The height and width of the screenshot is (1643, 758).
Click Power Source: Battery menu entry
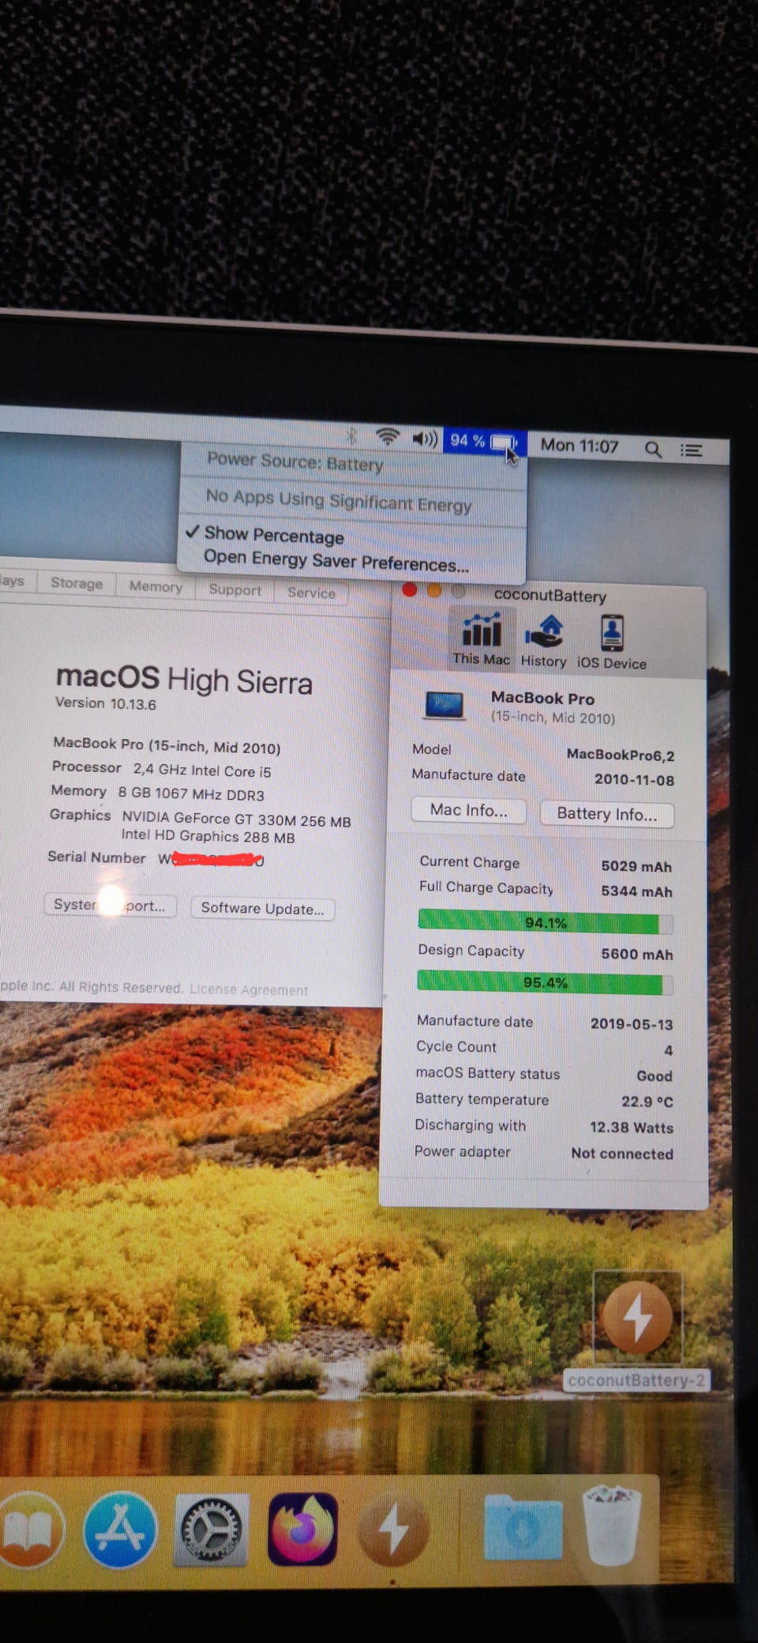click(x=295, y=462)
